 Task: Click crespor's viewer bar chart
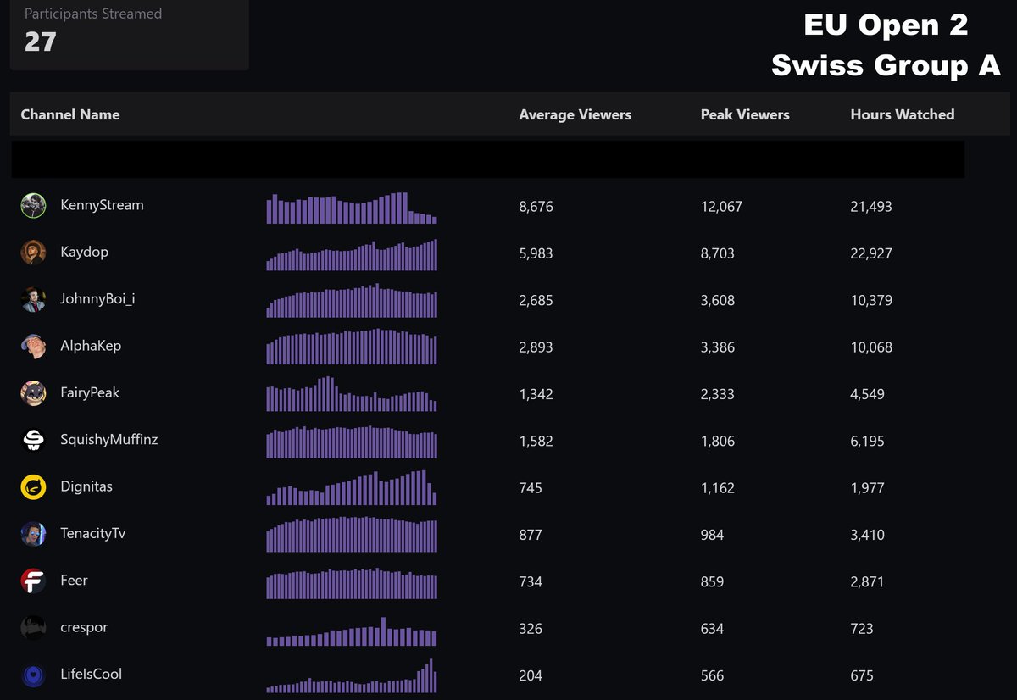coord(352,632)
